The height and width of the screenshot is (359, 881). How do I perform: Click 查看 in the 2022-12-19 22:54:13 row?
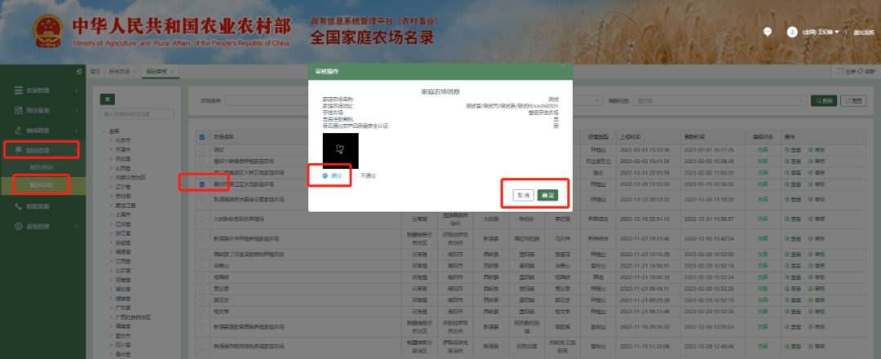(793, 219)
